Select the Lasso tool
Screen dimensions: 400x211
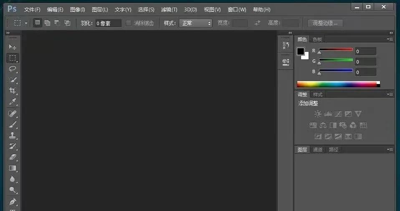(x=13, y=69)
